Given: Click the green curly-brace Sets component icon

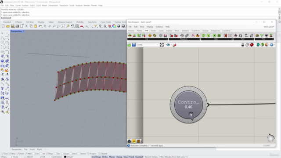Looking at the screenshot, I should pyautogui.click(x=204, y=36).
